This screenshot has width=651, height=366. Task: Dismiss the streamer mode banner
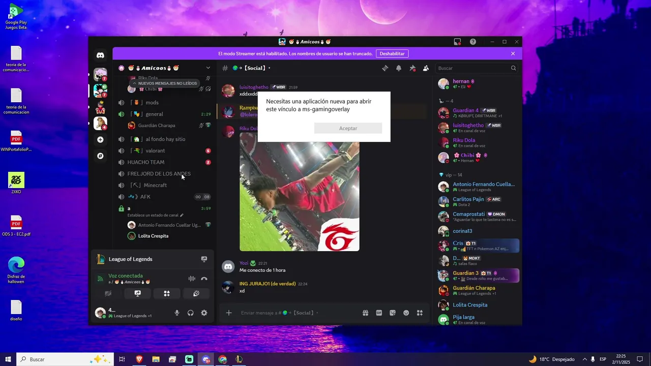pos(513,53)
